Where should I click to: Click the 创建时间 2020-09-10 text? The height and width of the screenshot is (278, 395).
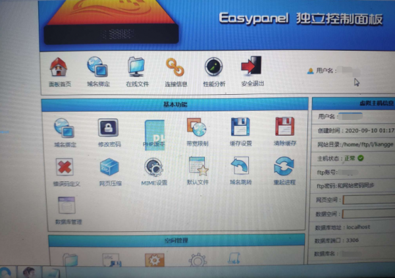[356, 130]
